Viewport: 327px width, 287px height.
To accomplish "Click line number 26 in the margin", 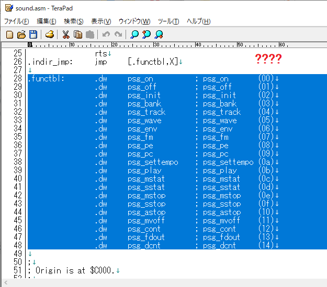I will (18, 62).
